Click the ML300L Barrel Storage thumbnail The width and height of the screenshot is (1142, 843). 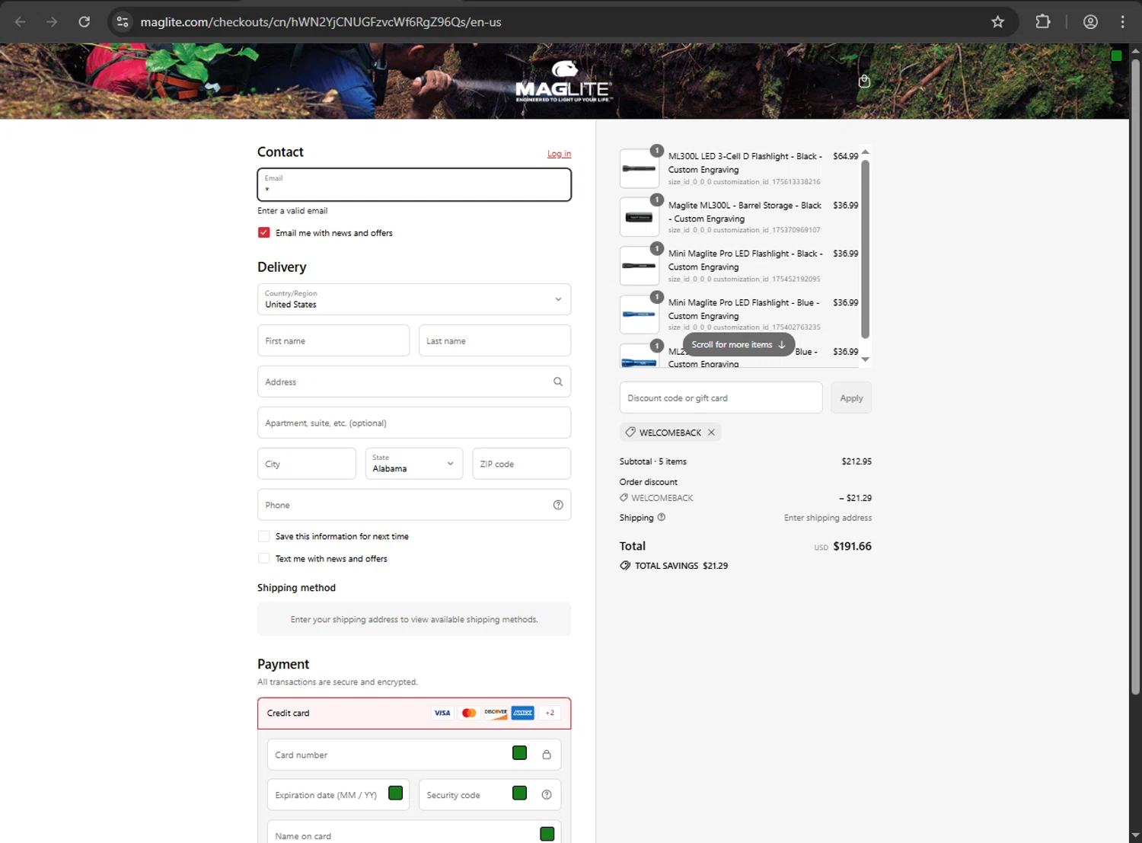tap(640, 217)
